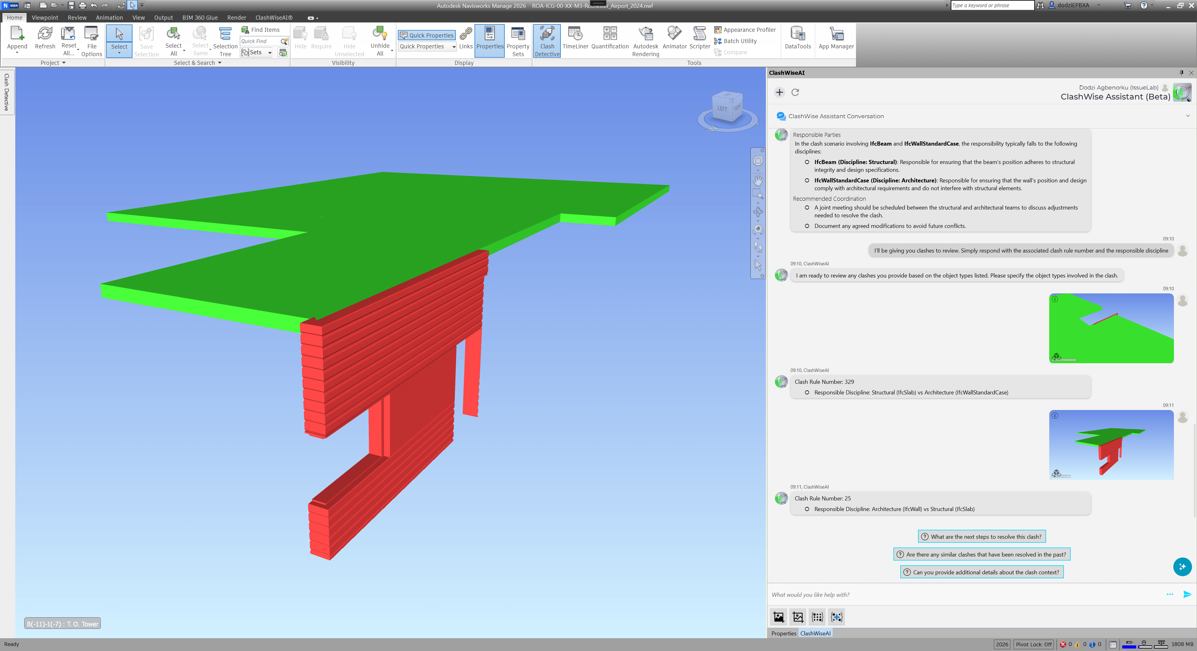1197x651 pixels.
Task: Open the TimeLiner tool
Action: (x=575, y=38)
